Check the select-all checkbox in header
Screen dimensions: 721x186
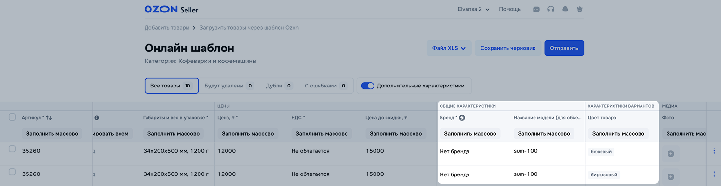pos(13,117)
